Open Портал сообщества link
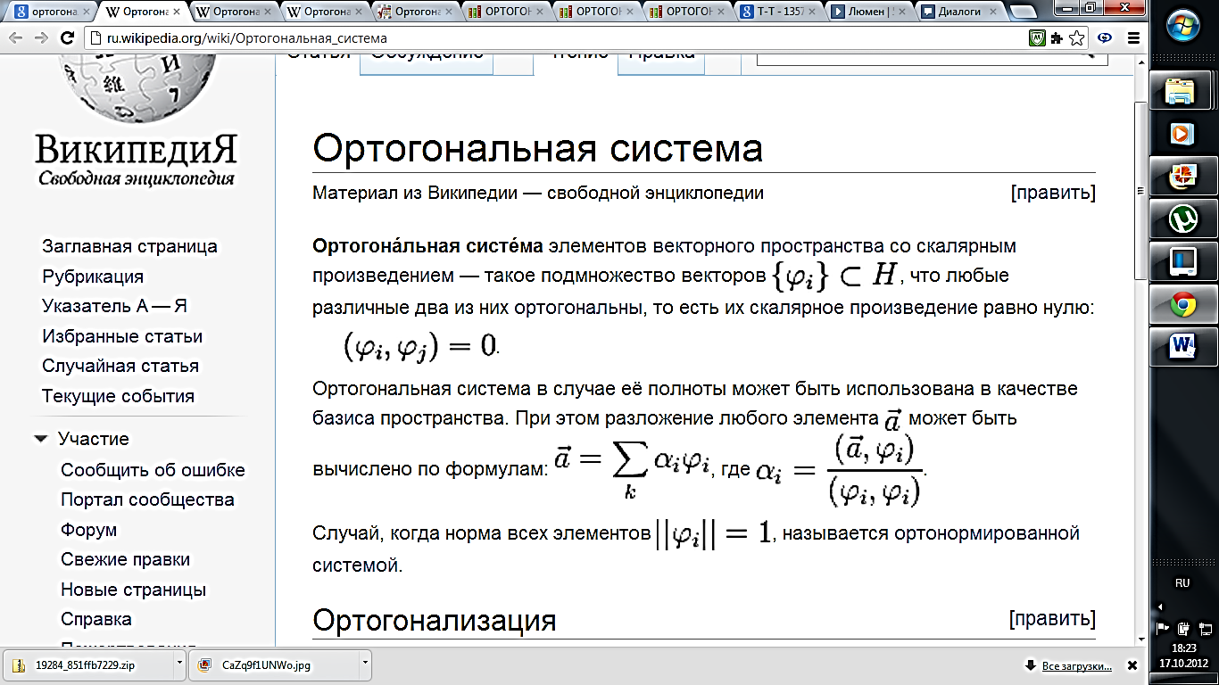This screenshot has width=1219, height=685. pyautogui.click(x=147, y=499)
